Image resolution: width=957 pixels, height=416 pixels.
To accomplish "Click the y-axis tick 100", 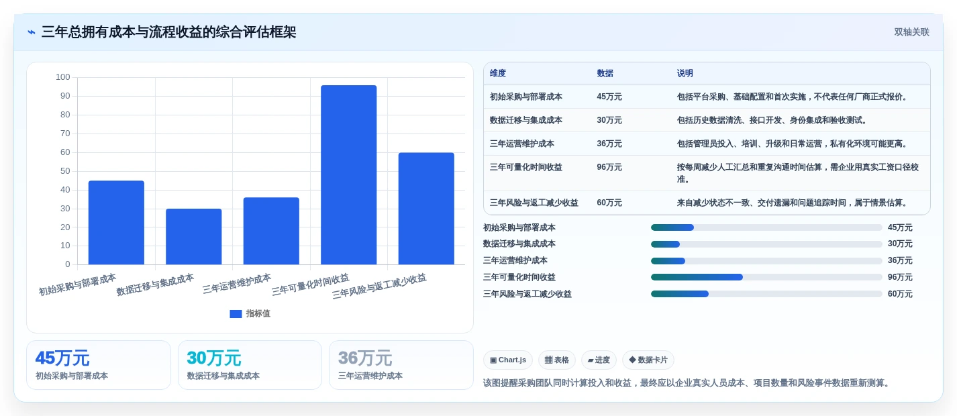I will click(x=63, y=77).
